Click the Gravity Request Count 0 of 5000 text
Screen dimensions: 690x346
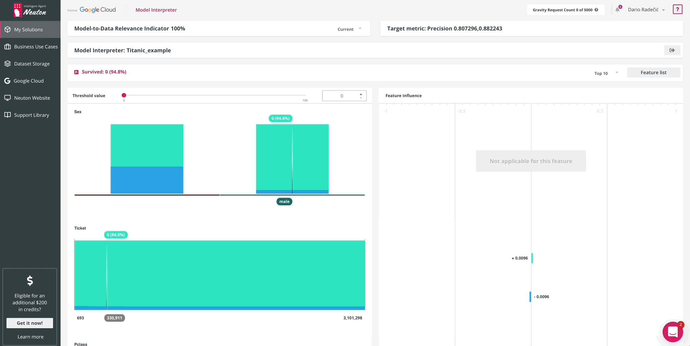tap(562, 10)
